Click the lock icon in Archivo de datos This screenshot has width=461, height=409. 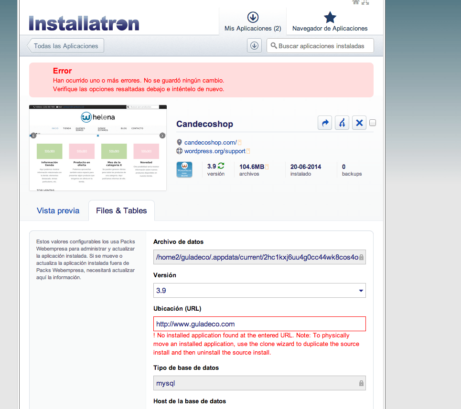[361, 258]
